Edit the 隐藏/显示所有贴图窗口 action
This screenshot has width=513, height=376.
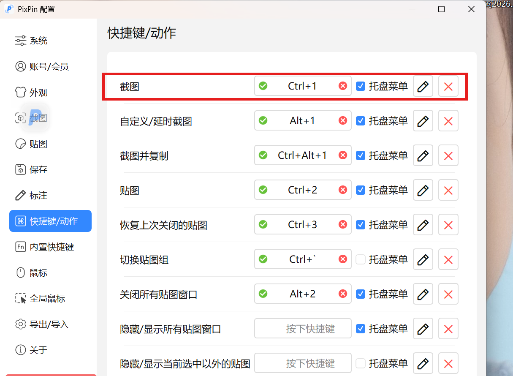point(423,329)
